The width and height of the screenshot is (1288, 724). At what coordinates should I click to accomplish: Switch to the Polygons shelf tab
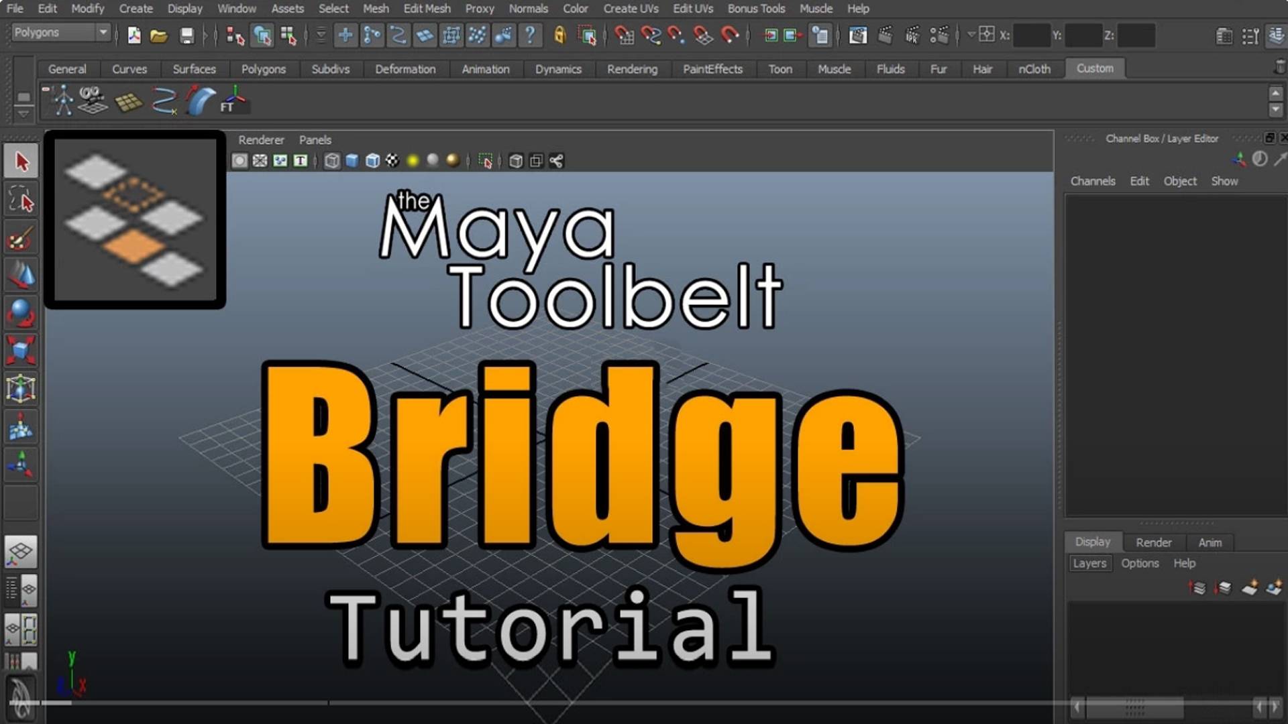[264, 69]
